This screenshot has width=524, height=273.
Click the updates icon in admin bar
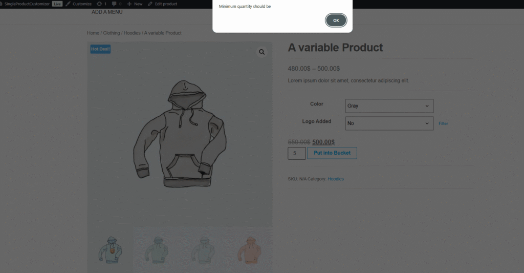(101, 4)
